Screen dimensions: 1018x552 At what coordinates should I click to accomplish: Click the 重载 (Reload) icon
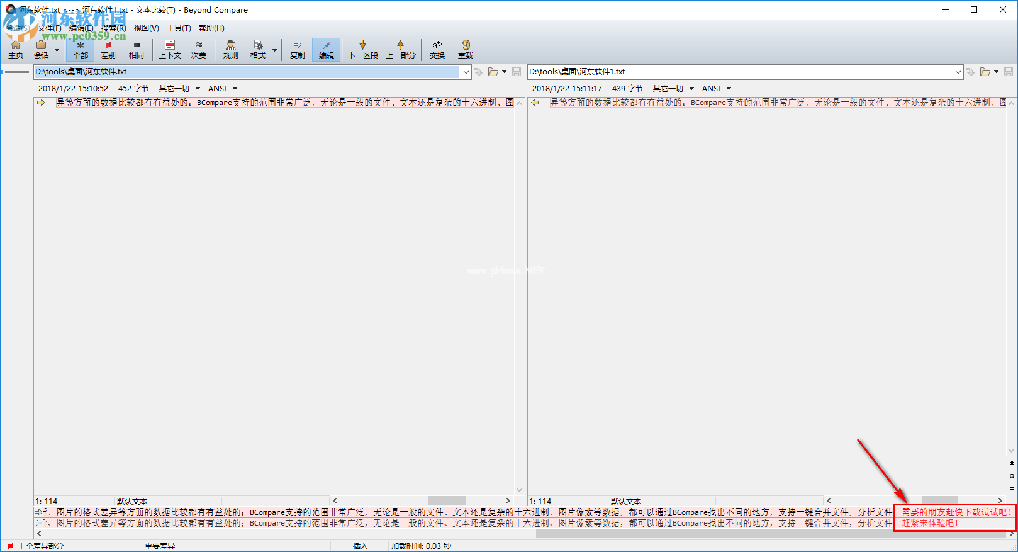(466, 49)
